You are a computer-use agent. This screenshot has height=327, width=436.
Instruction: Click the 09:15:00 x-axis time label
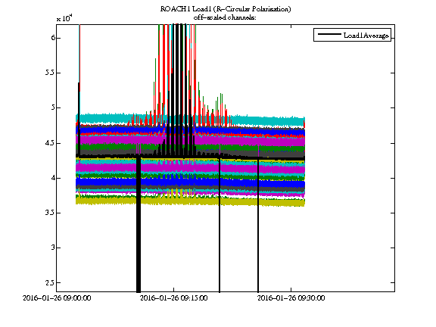(x=174, y=298)
